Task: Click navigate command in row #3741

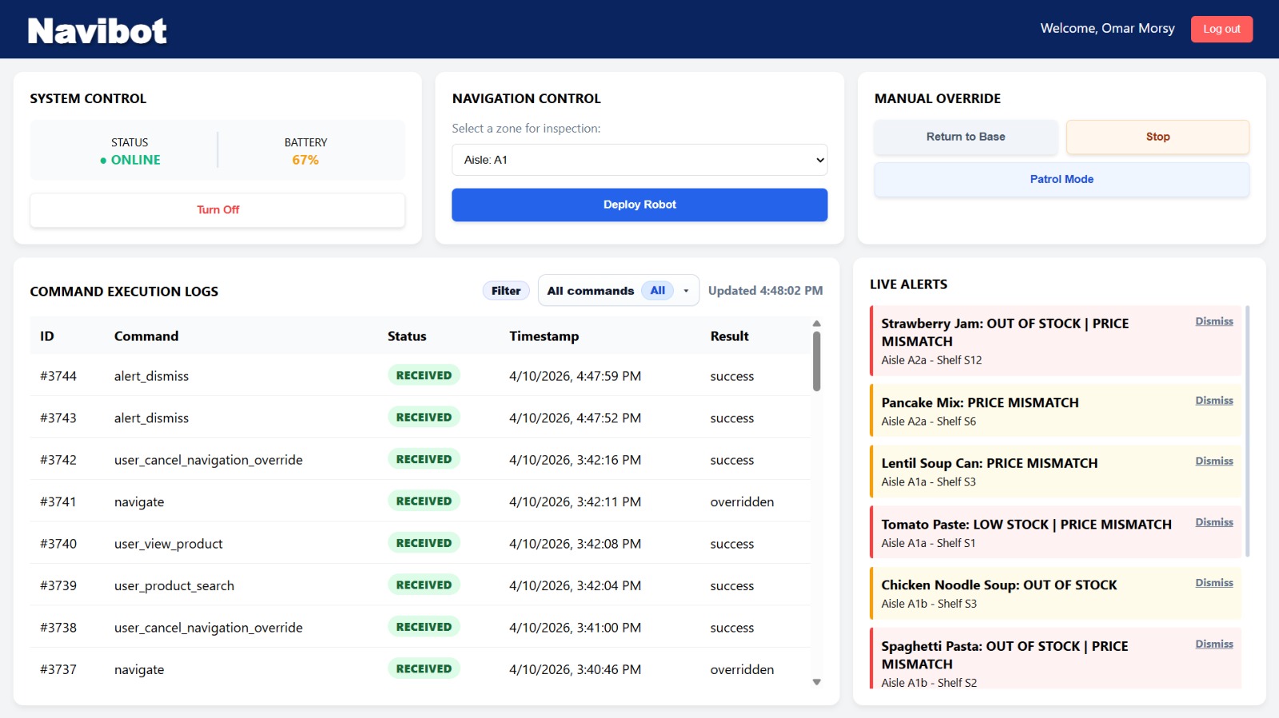Action: (139, 502)
